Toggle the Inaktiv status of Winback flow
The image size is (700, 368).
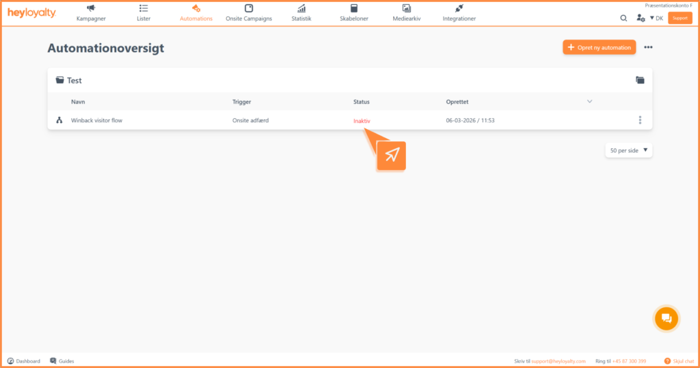[x=362, y=121]
